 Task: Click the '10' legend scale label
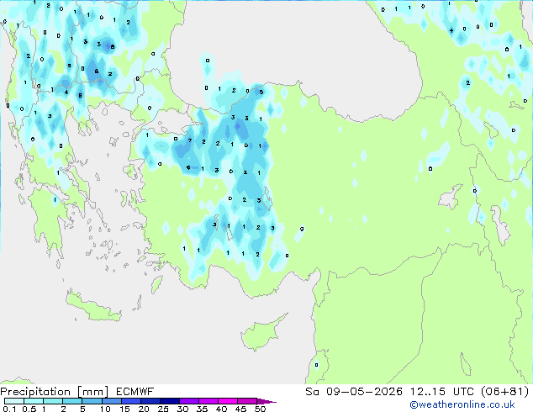[105, 409]
